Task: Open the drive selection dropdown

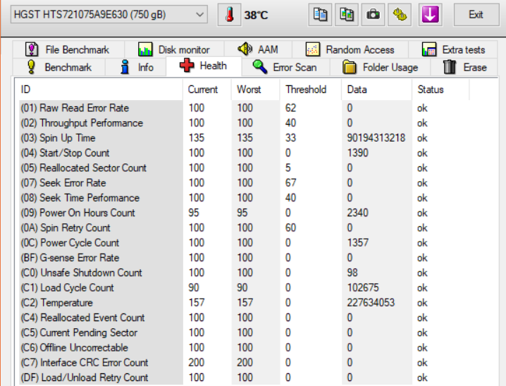Action: 109,15
